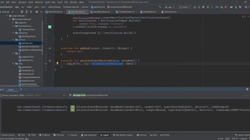Viewport: 250px width, 140px height.
Task: Click UTF-8 encoding in status bar
Action: tap(234, 138)
